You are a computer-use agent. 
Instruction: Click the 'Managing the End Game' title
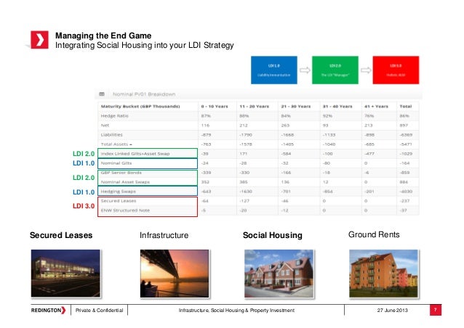click(103, 36)
